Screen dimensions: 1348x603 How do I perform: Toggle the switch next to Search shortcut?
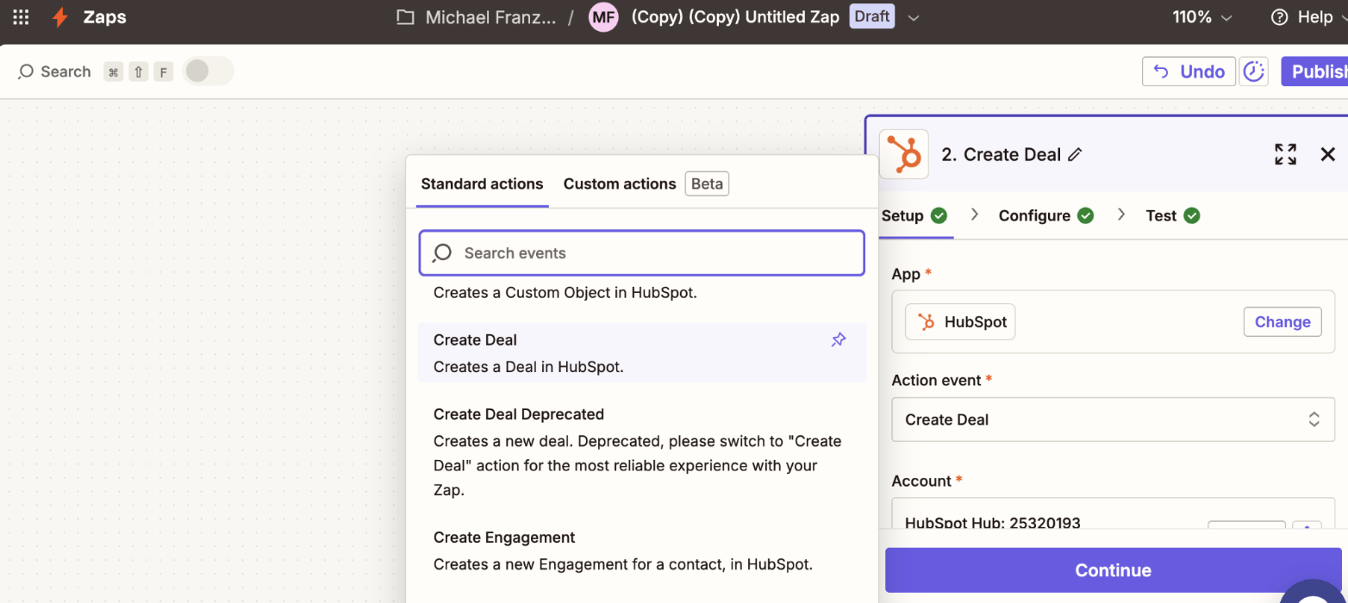click(209, 71)
